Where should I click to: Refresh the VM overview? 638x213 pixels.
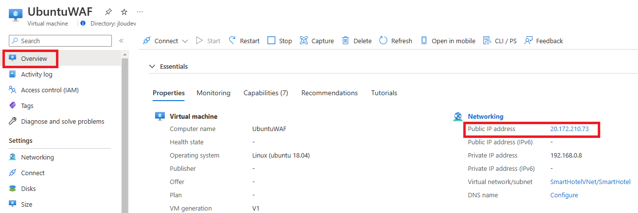396,41
